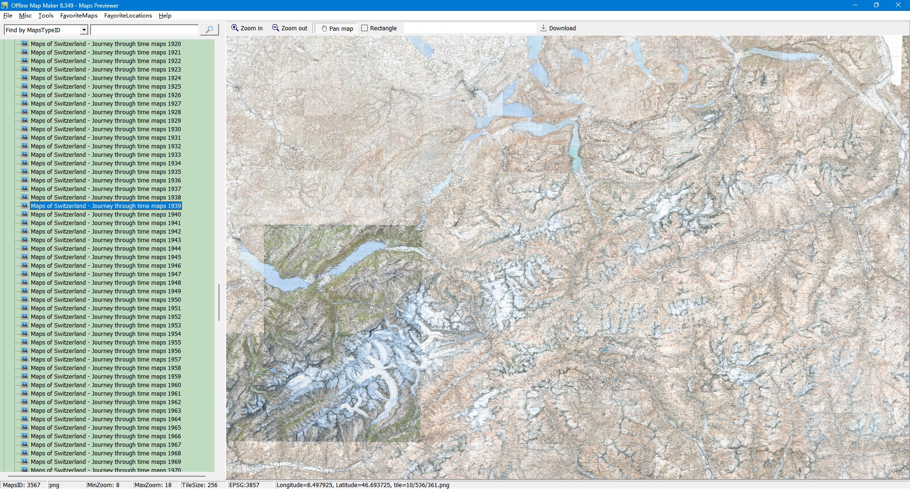Viewport: 910px width, 489px height.
Task: Open the FavoriteLocations menu
Action: click(128, 16)
